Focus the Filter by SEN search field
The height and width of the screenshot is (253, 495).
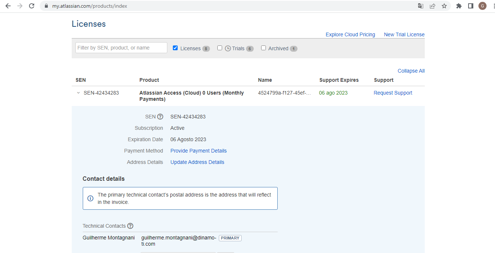click(x=121, y=48)
